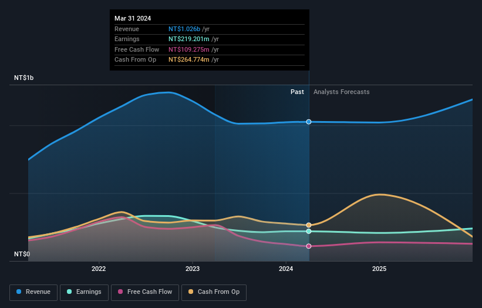Click the NT$219.201m earnings value in tooltip

[188, 39]
